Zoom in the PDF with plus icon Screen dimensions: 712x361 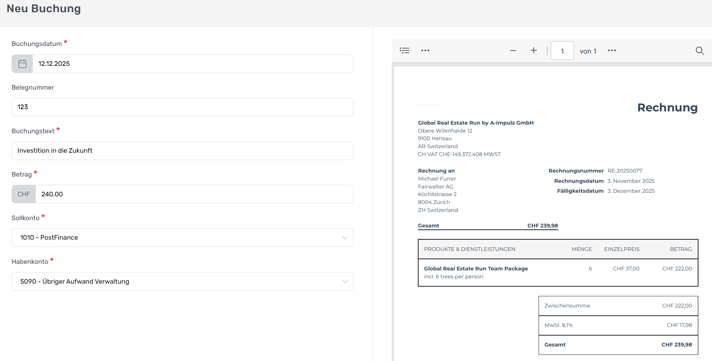coord(533,51)
